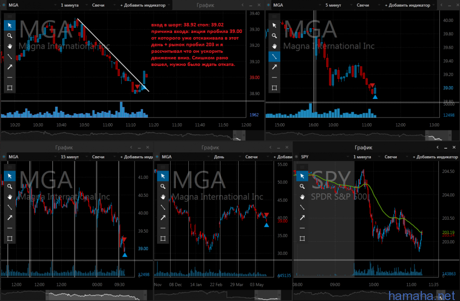Open "Свечи" chart type dropdown in MGA daily chart

(x=255, y=157)
